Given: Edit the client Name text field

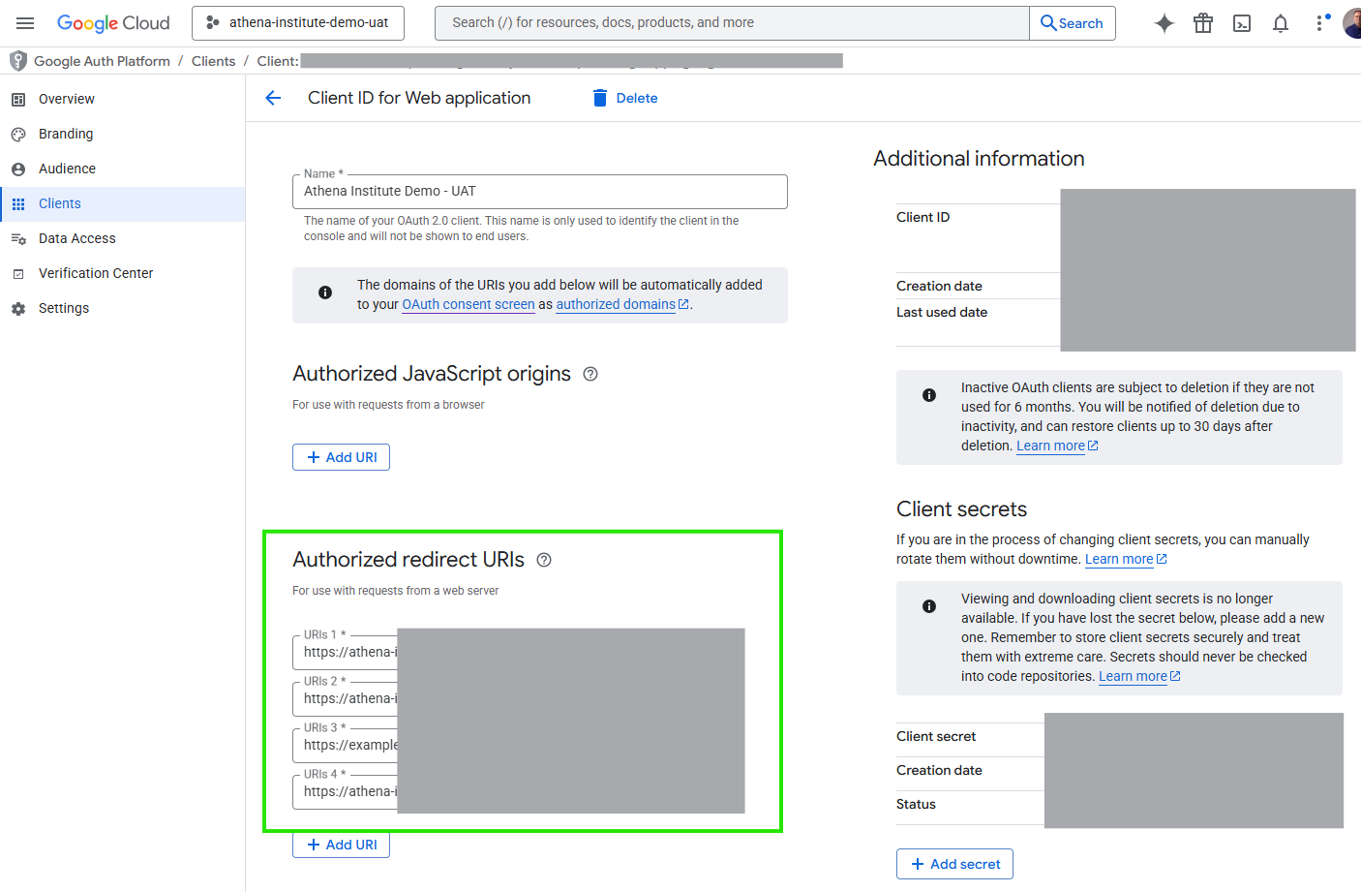Looking at the screenshot, I should (x=539, y=192).
